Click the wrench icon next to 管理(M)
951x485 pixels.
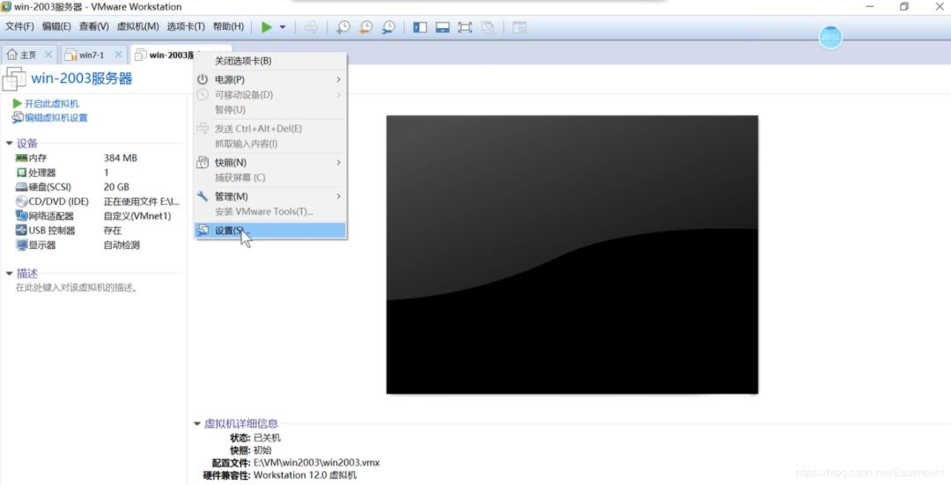pyautogui.click(x=203, y=196)
